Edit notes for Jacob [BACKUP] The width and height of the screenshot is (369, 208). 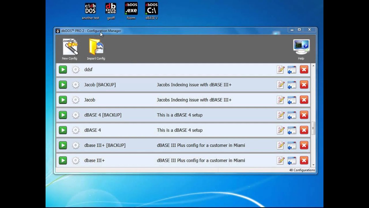(280, 85)
